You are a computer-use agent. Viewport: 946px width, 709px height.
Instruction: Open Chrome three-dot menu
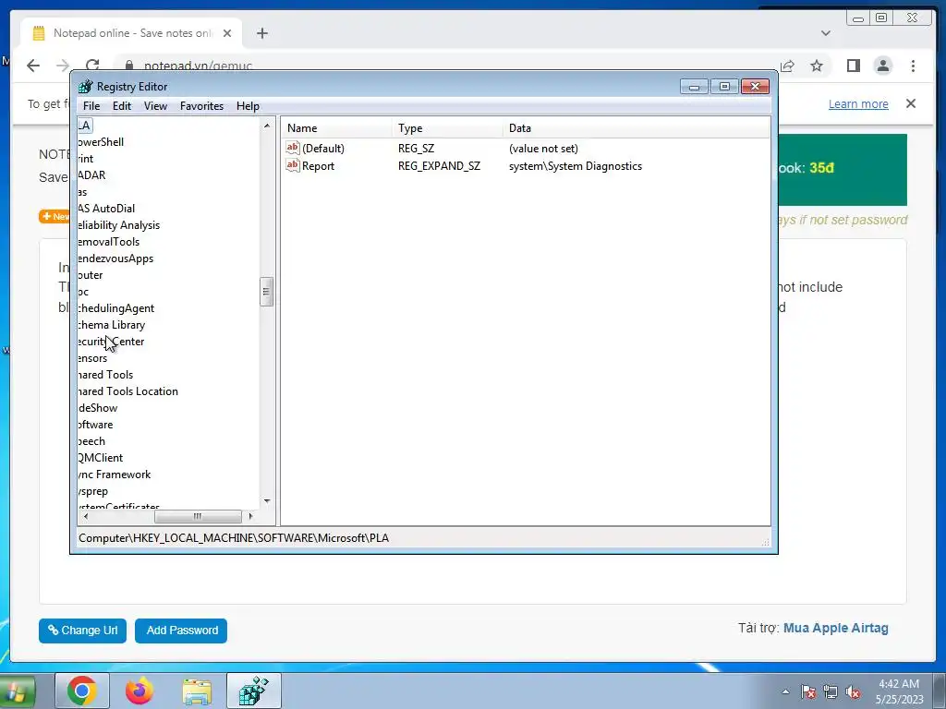coord(913,66)
